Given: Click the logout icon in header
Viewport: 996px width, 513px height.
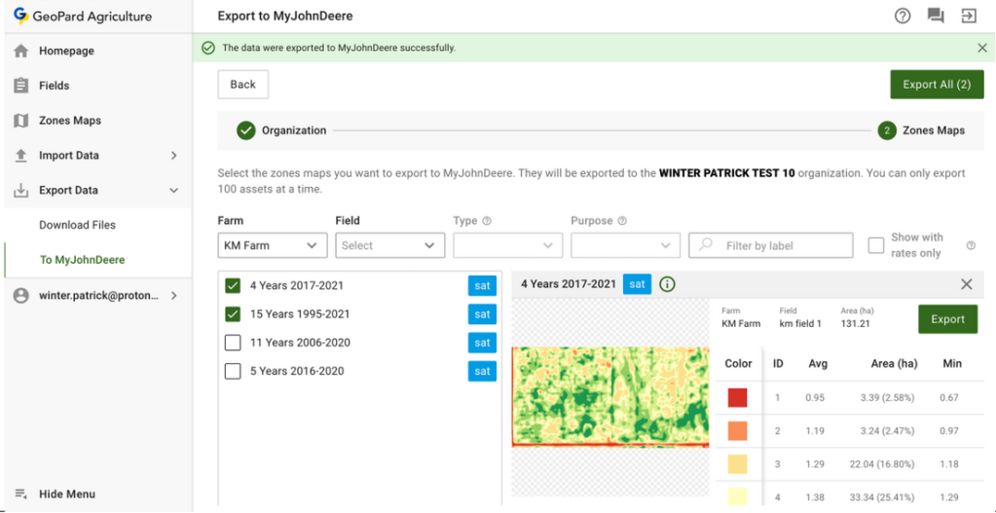Looking at the screenshot, I should coord(969,16).
